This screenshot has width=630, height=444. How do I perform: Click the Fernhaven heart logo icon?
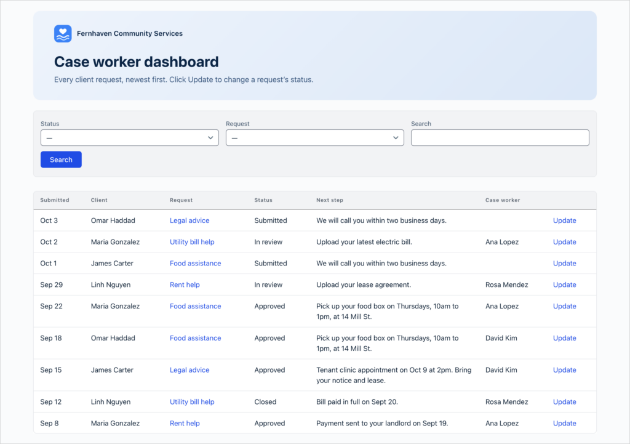tap(63, 34)
